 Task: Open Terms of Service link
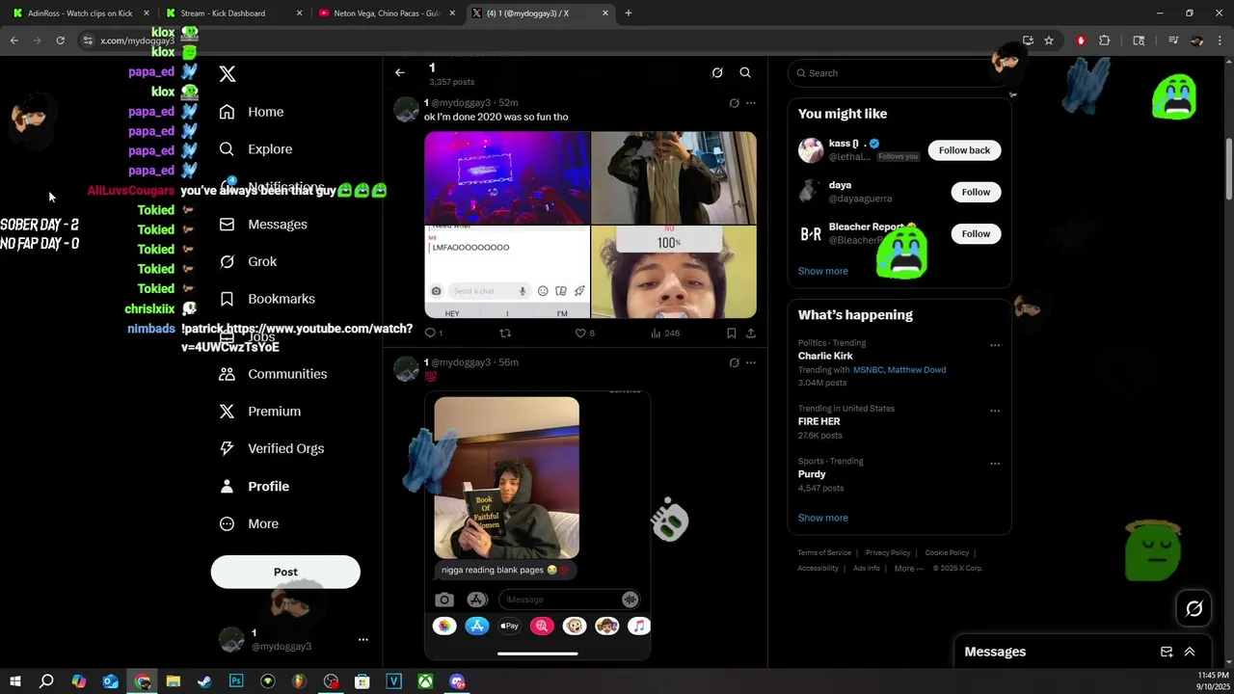(824, 553)
